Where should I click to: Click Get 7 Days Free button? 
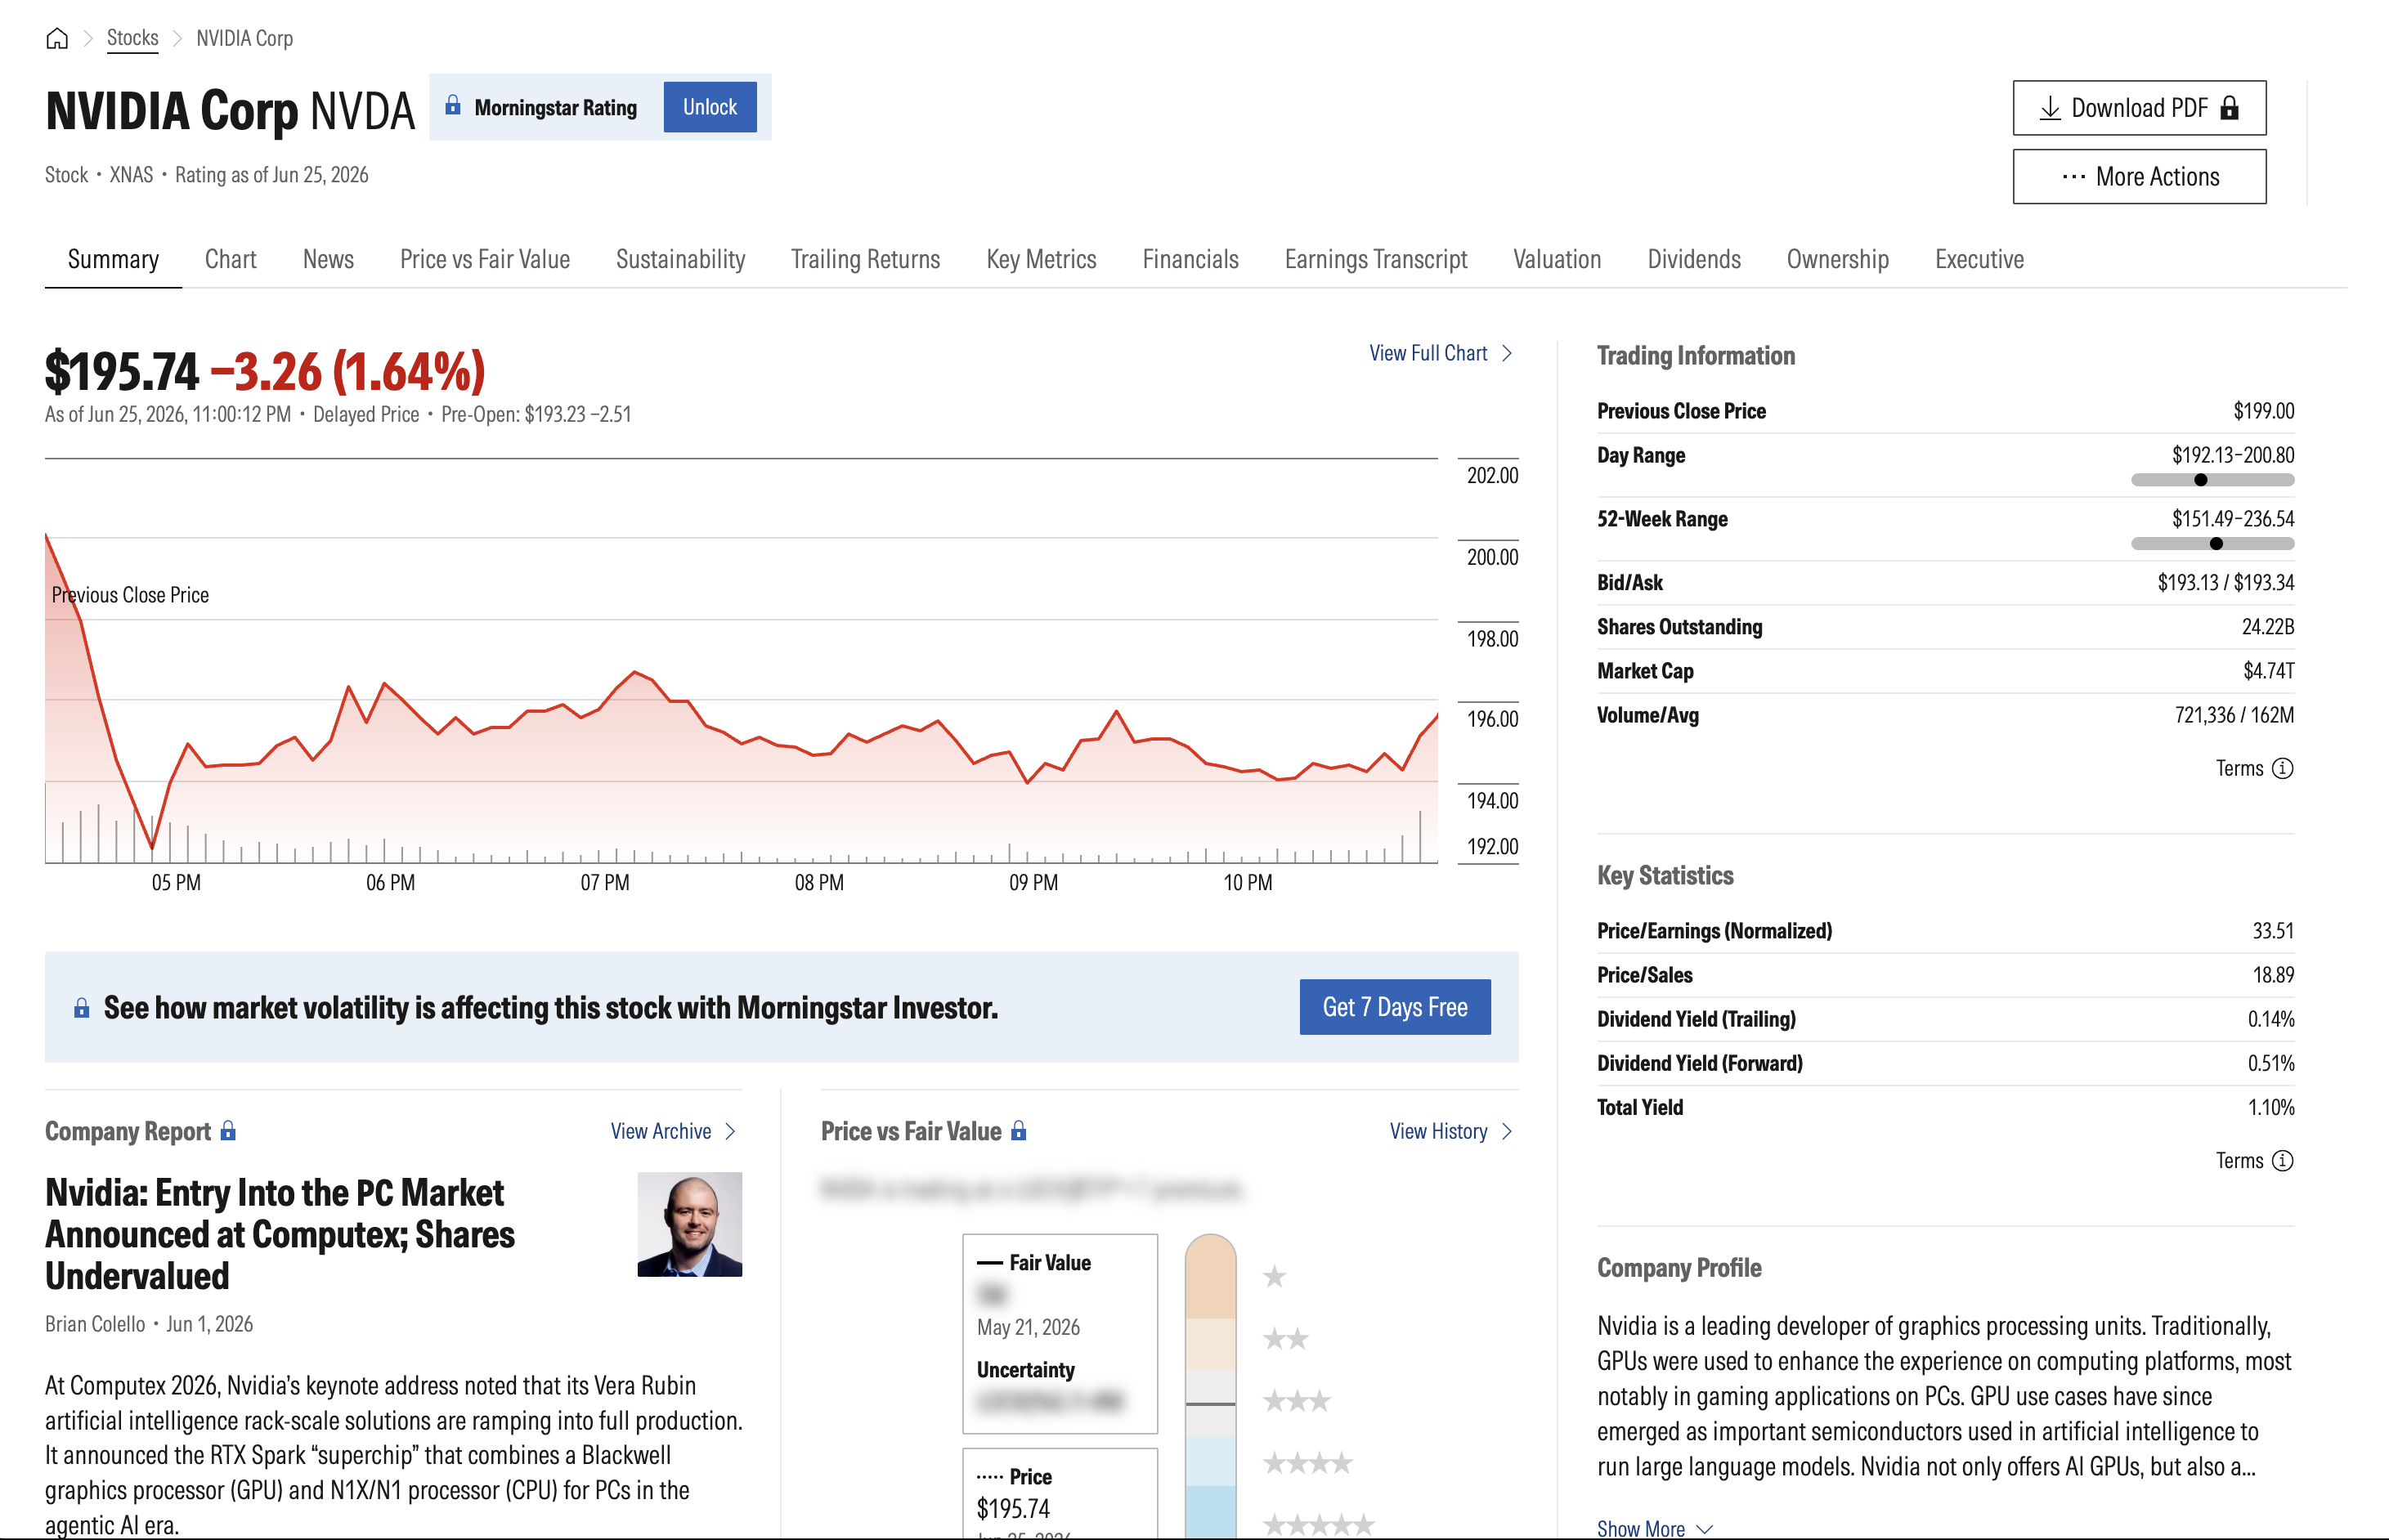(1394, 1007)
